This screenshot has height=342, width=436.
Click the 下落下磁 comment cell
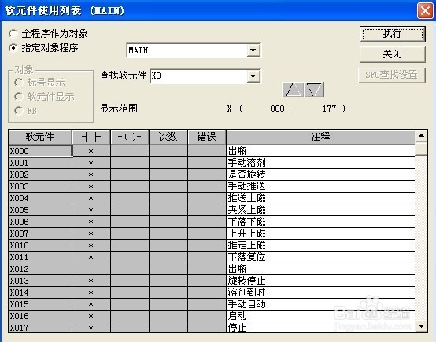click(x=320, y=222)
